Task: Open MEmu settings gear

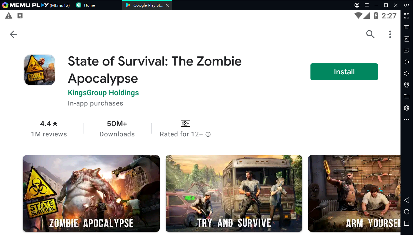Action: [x=406, y=108]
